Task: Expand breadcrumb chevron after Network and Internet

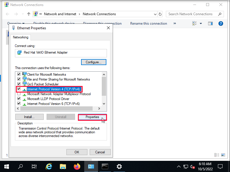Action: (x=79, y=14)
